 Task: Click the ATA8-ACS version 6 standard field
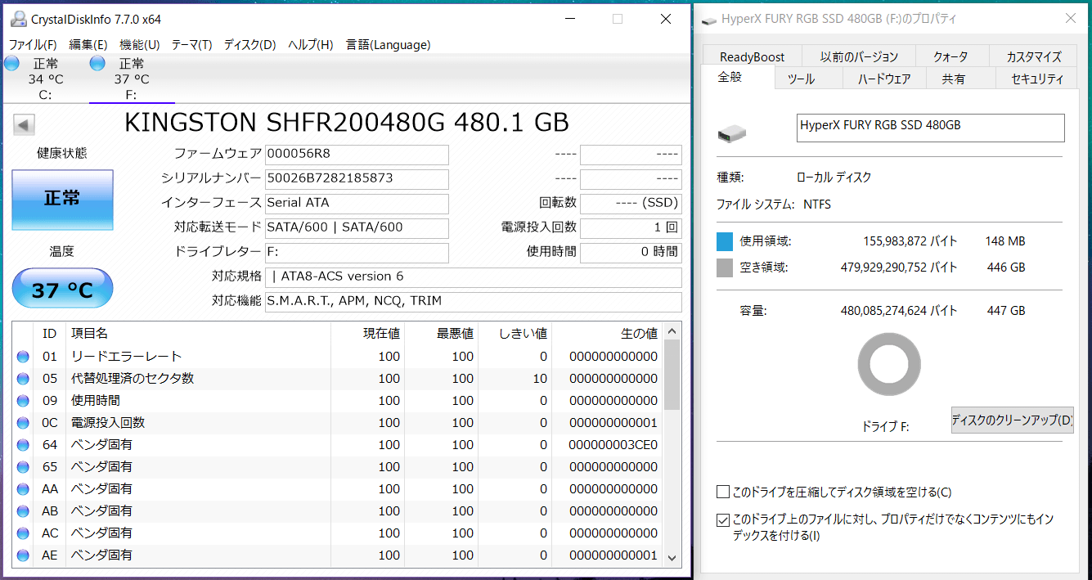pos(474,277)
